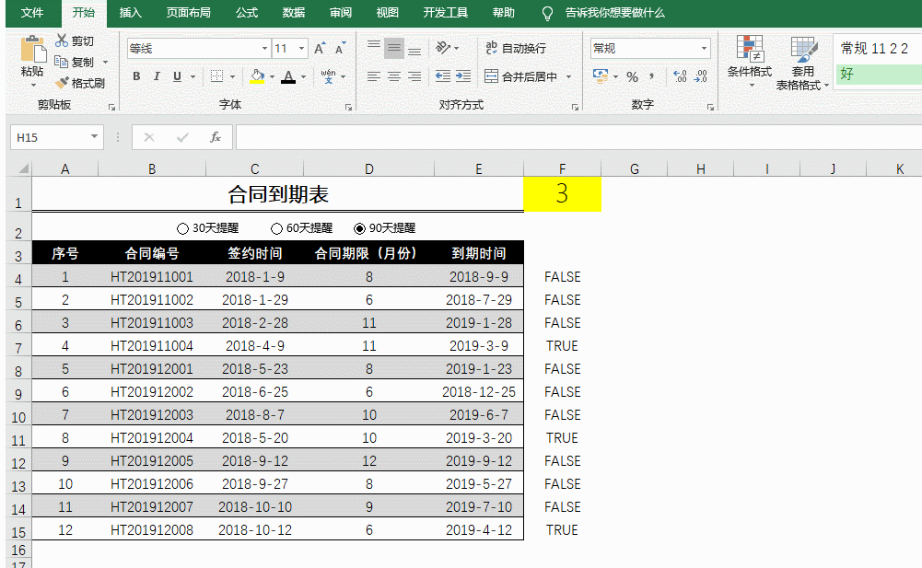Select the 60天提醒 radio button
This screenshot has width=922, height=568.
[276, 228]
